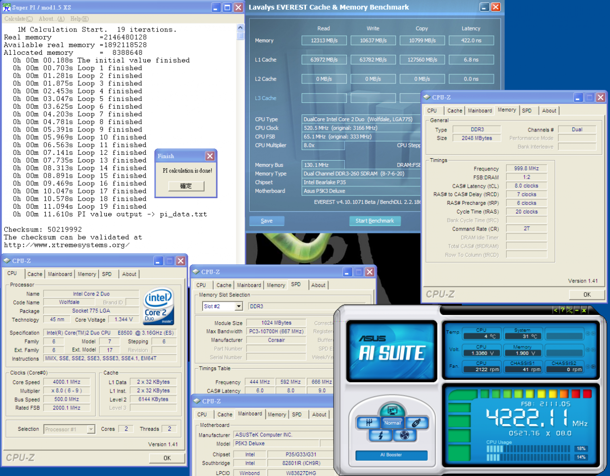Close the EVEREST Cache & Memory Benchmark window
The width and height of the screenshot is (610, 476).
(496, 7)
